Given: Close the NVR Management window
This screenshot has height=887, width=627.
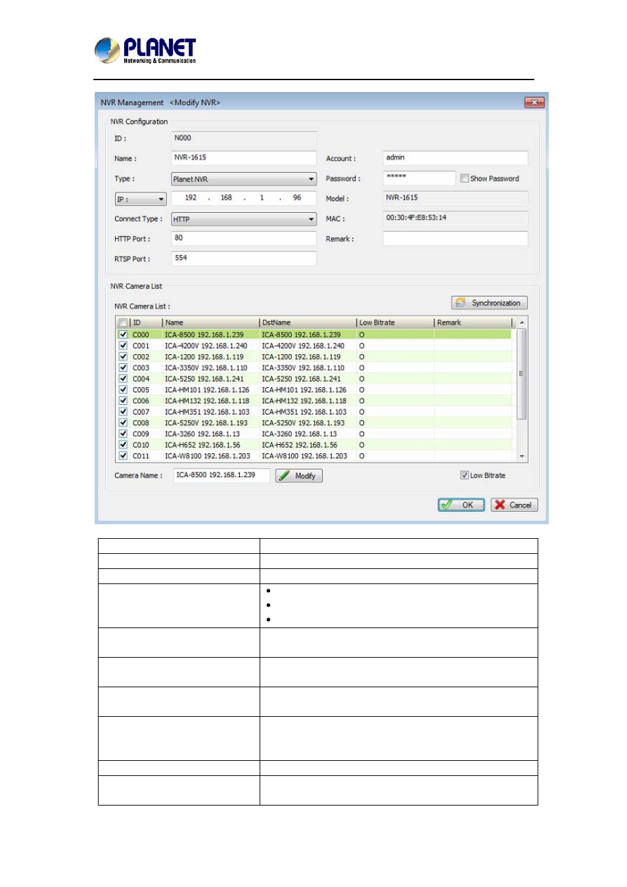Looking at the screenshot, I should click(534, 102).
